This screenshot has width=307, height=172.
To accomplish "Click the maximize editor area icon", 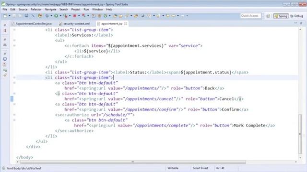I will pyautogui.click(x=301, y=23).
